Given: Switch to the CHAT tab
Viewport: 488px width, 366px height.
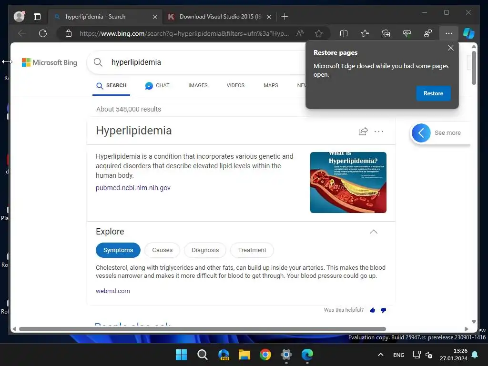Looking at the screenshot, I should [x=157, y=86].
